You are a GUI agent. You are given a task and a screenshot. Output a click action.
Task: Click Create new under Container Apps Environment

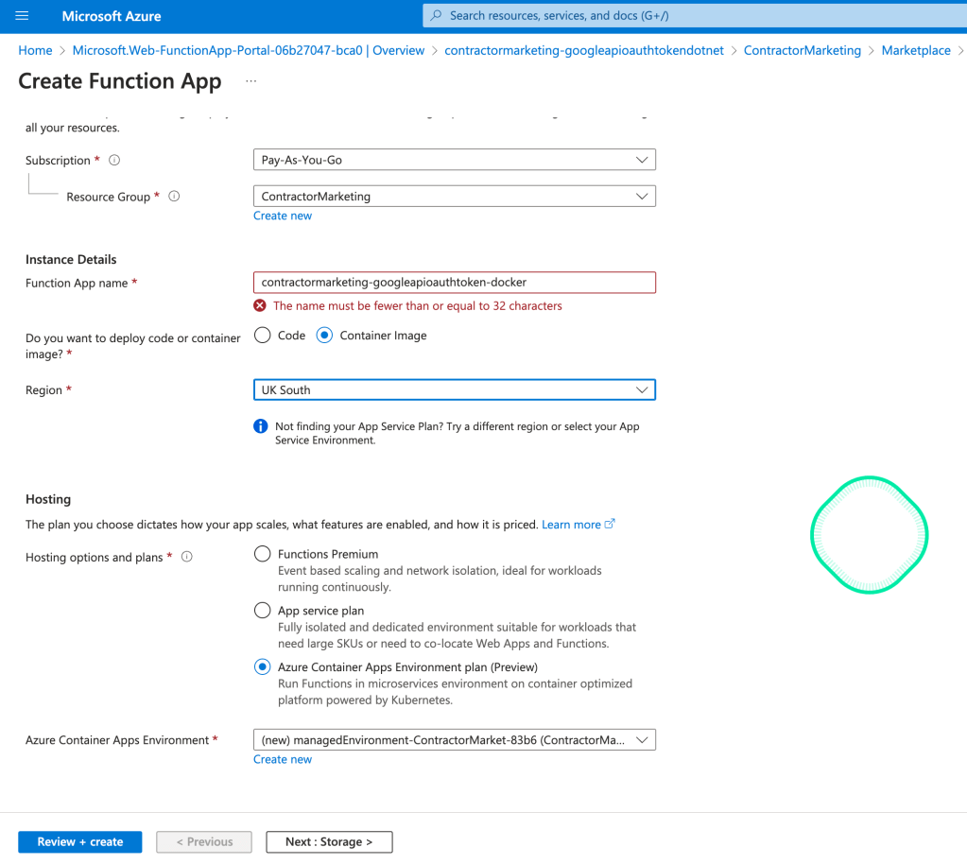[x=283, y=759]
